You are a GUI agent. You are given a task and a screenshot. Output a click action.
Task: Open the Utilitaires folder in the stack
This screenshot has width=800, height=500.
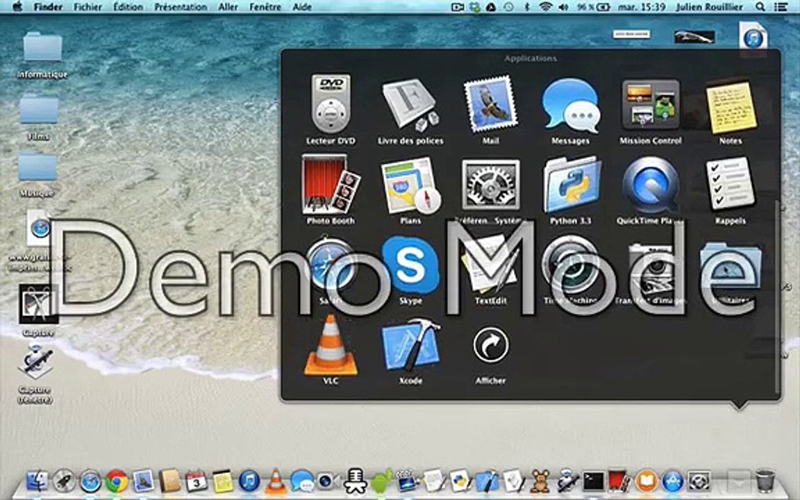click(x=731, y=265)
